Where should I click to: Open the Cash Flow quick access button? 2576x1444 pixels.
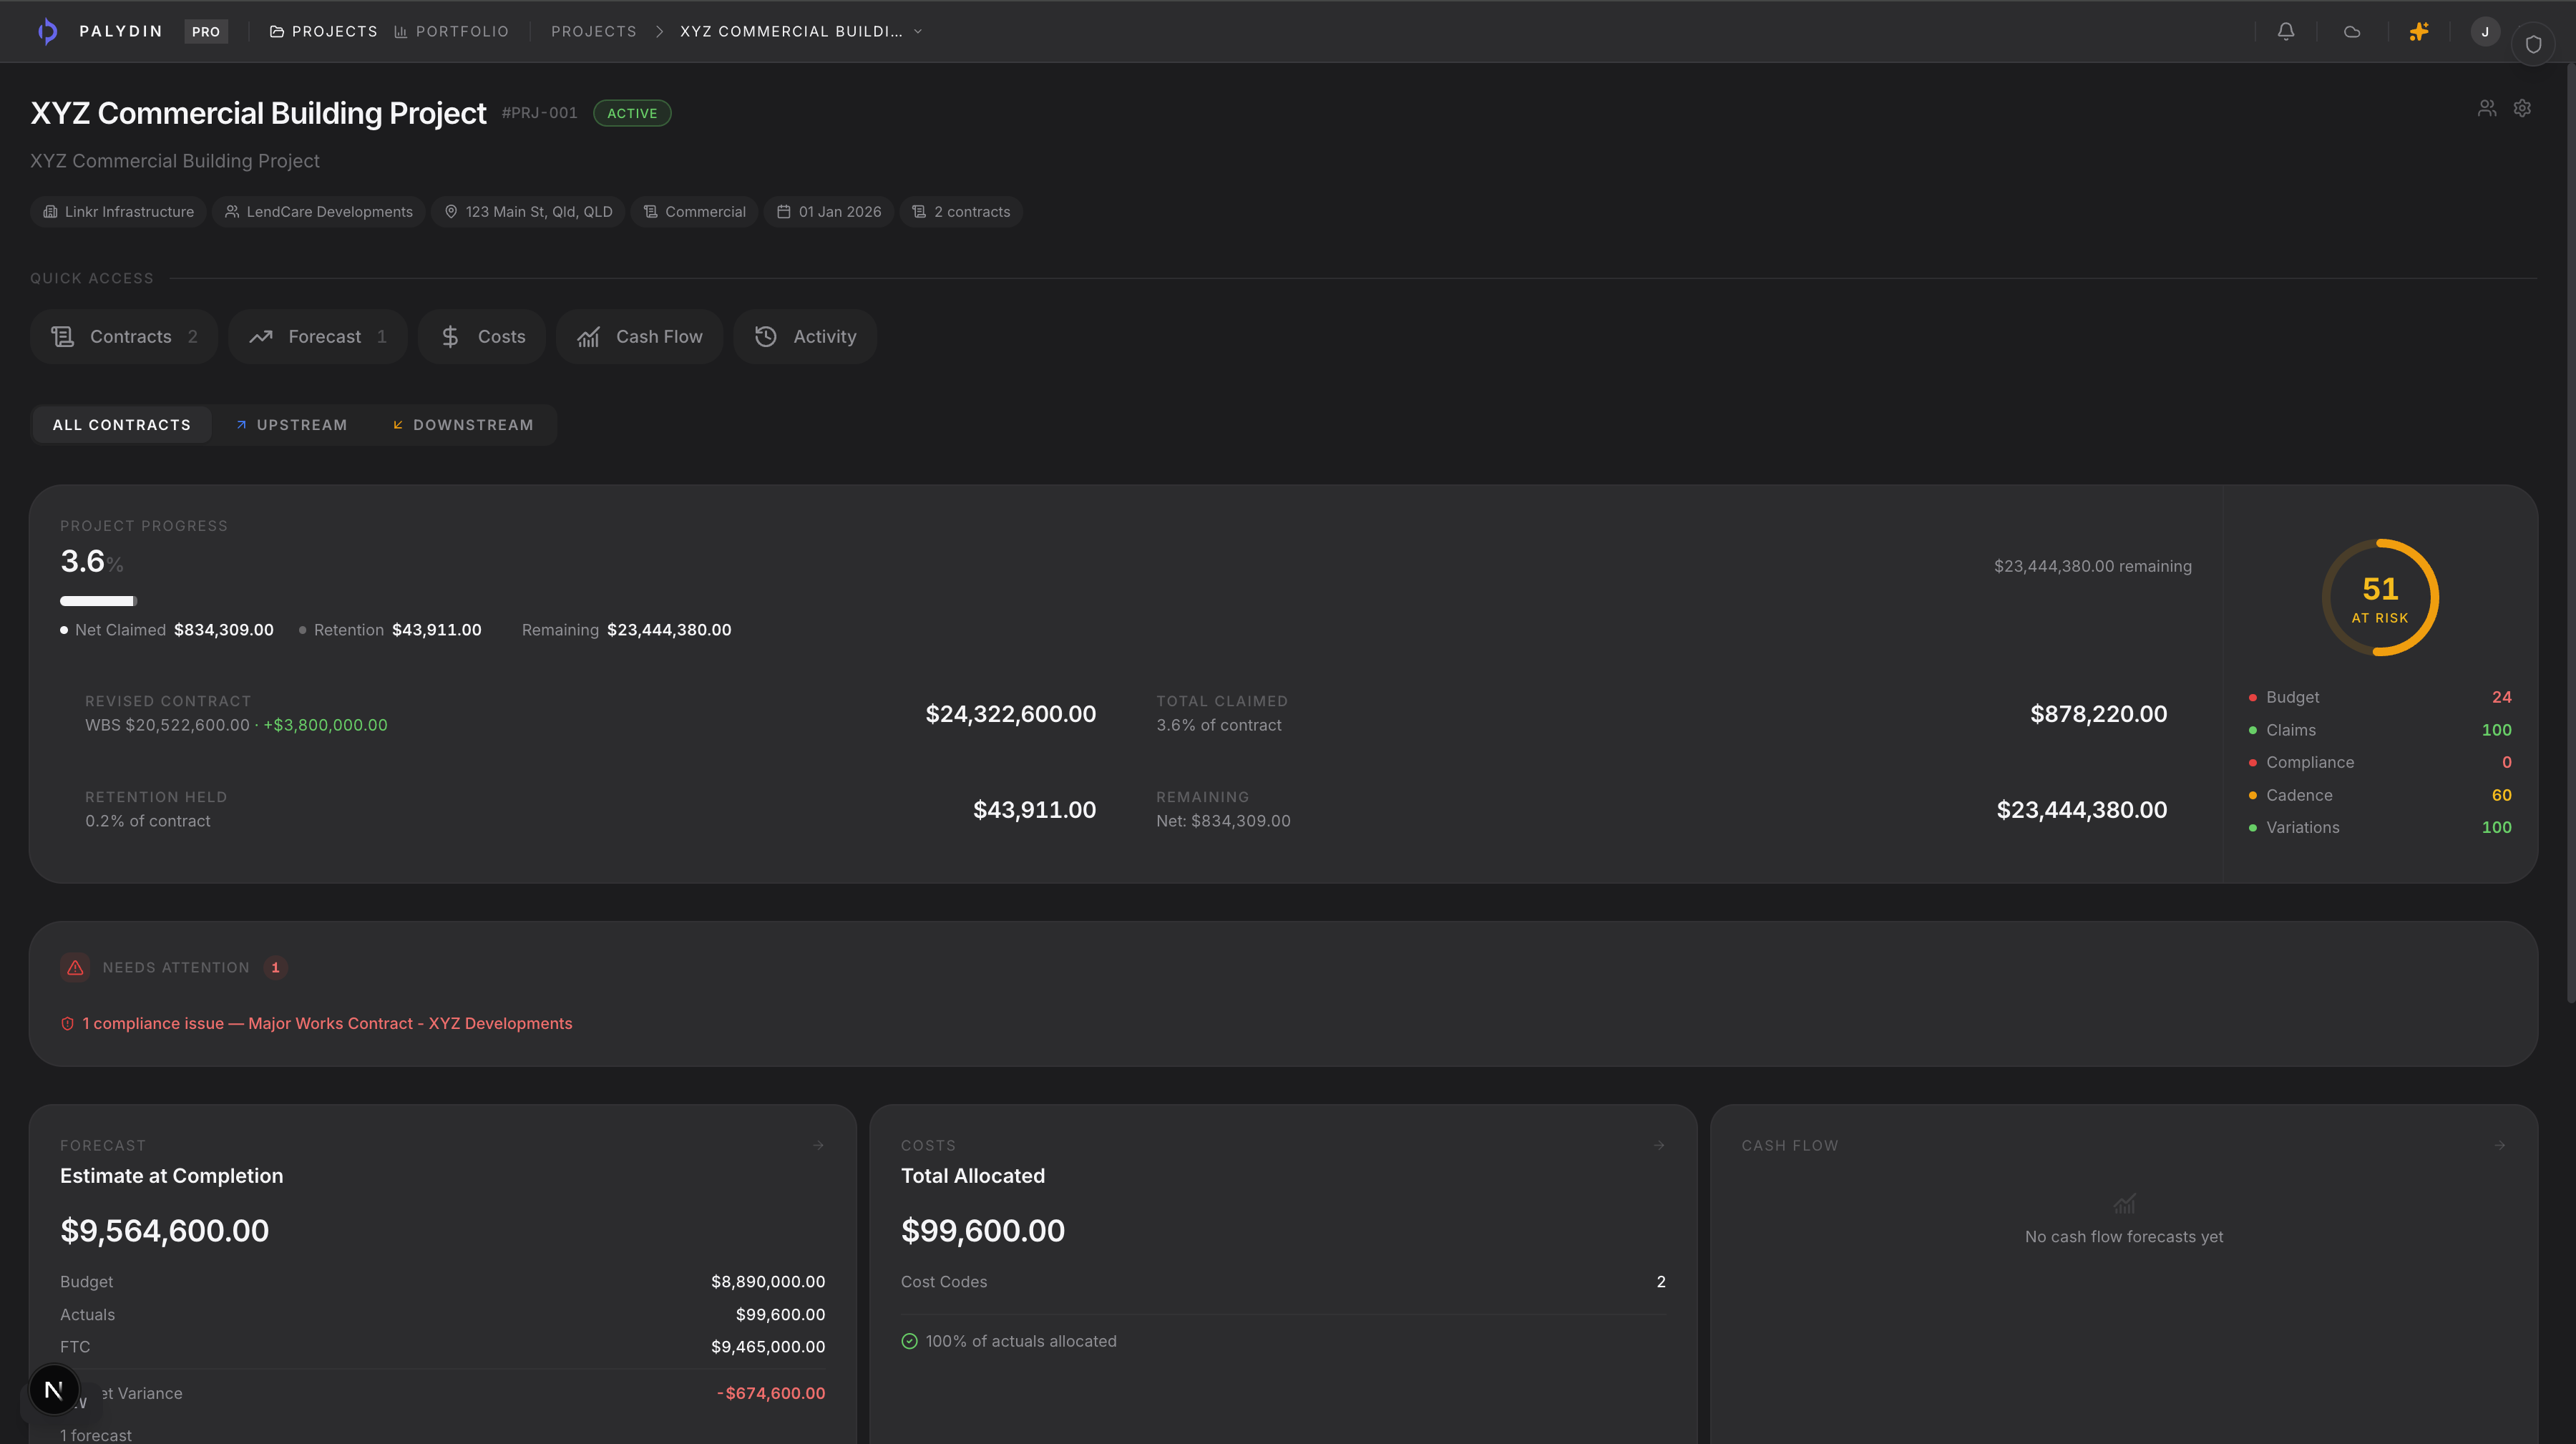[639, 337]
